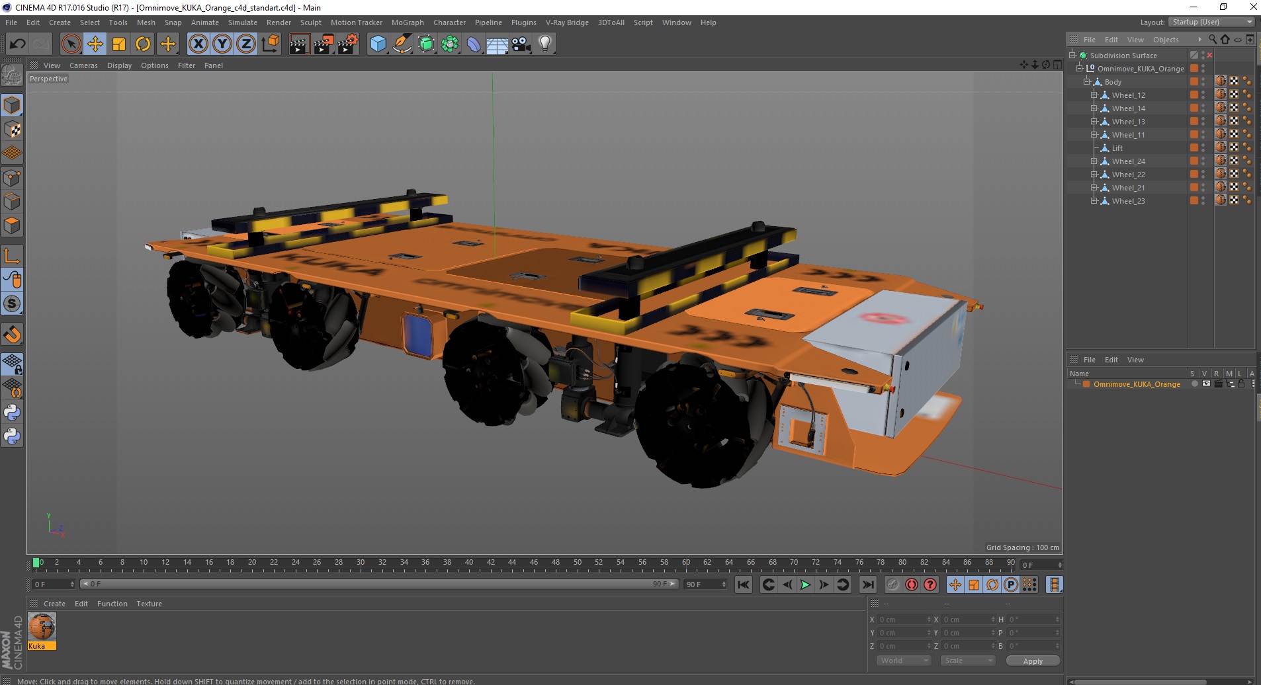Click the Undo arrow icon
Screen dimensions: 1261x685
click(x=17, y=44)
